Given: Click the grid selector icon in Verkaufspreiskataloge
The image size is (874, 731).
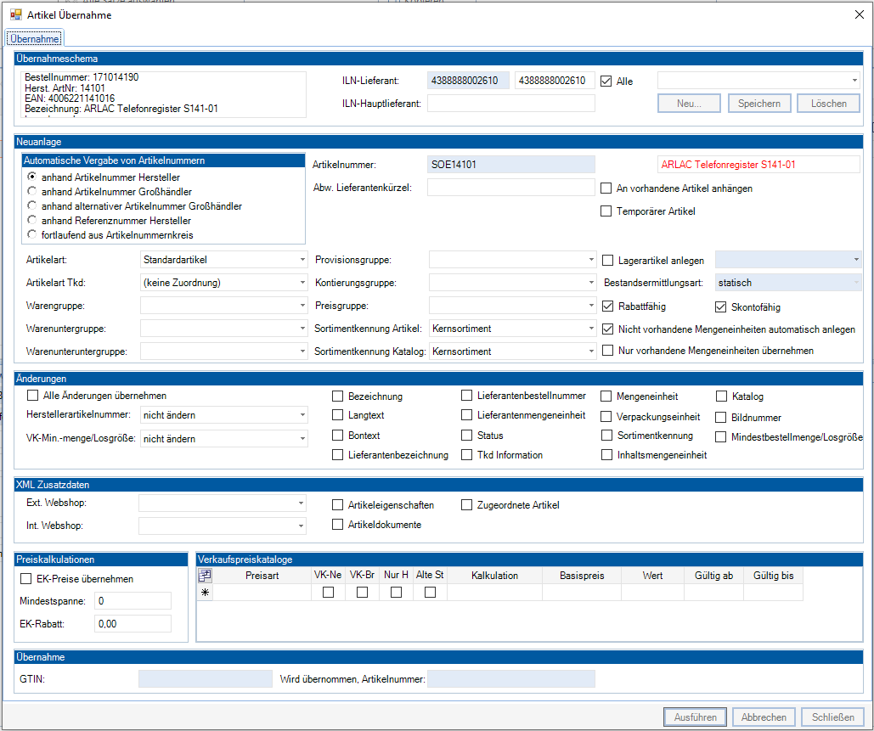Looking at the screenshot, I should coord(205,575).
